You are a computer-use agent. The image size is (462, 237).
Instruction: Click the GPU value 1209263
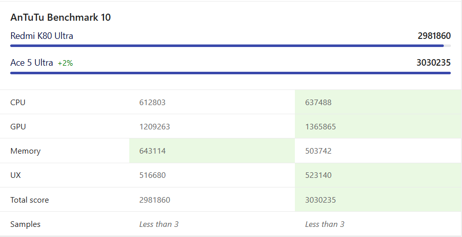point(155,127)
